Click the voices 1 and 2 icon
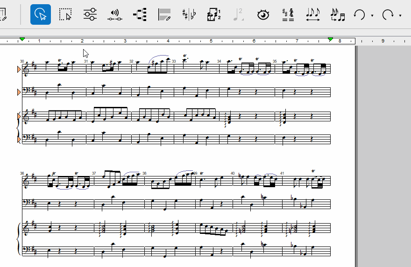 (x=214, y=14)
